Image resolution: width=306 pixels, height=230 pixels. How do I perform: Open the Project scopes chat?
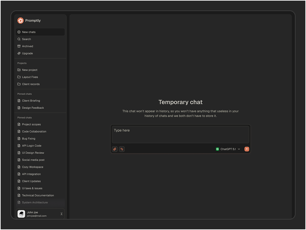[x=40, y=124]
